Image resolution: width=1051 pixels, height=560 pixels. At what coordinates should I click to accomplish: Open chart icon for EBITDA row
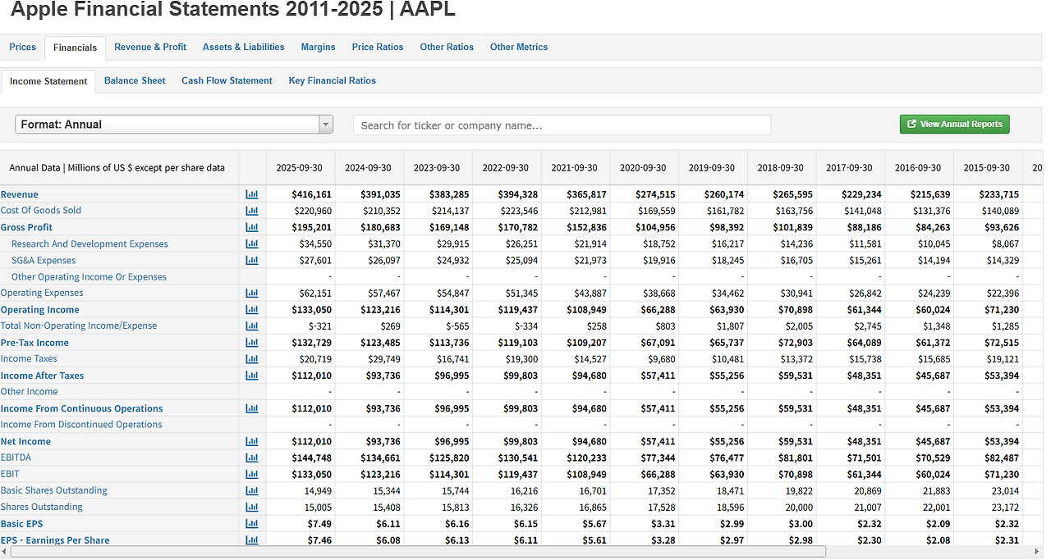pos(252,458)
